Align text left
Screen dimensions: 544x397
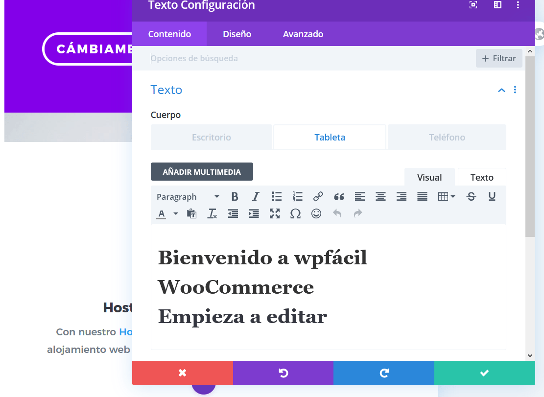360,197
